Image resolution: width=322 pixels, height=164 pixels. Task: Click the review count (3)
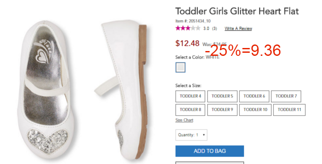click(214, 28)
